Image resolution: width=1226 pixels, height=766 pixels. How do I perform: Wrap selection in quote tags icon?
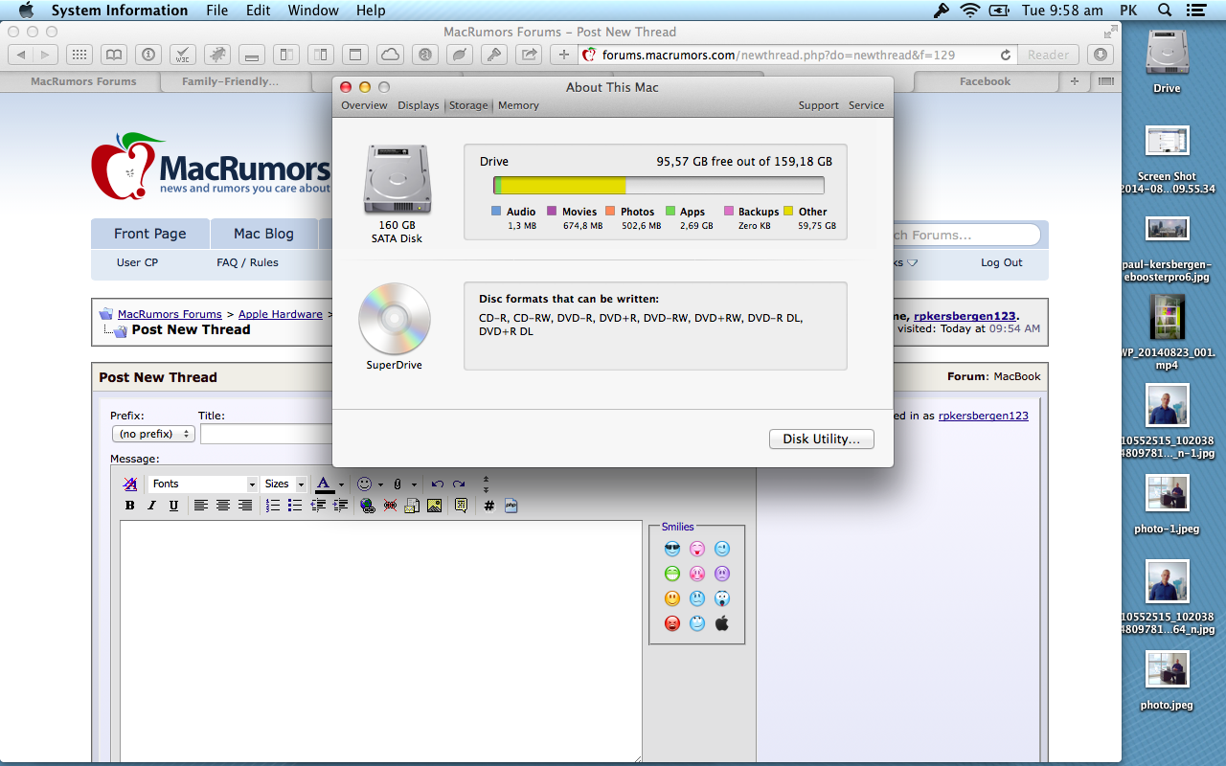[x=462, y=506]
